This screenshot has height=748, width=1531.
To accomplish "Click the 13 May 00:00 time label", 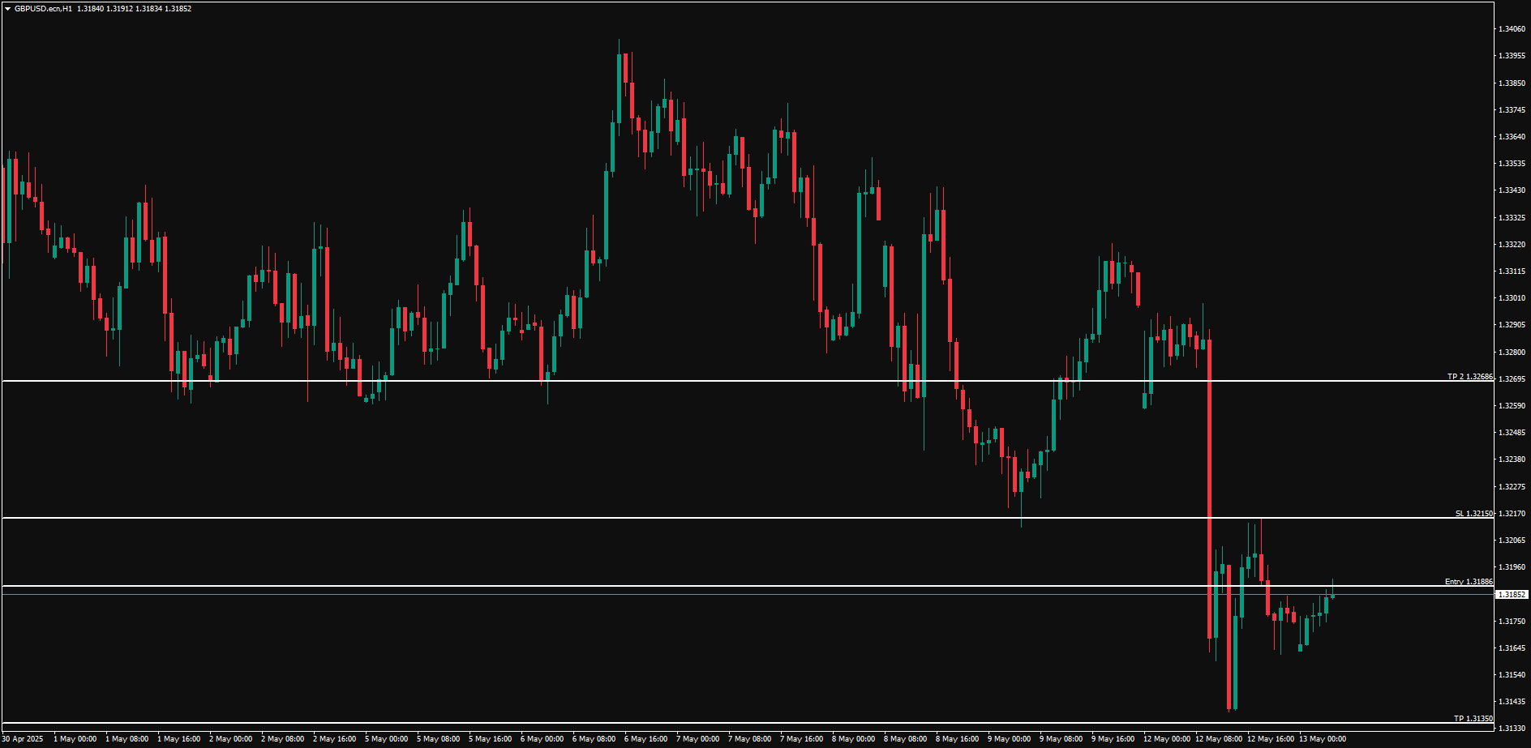I will pyautogui.click(x=1322, y=739).
